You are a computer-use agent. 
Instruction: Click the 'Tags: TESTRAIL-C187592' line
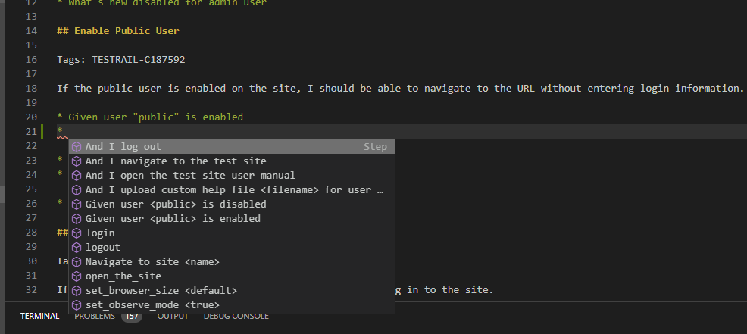(x=121, y=60)
